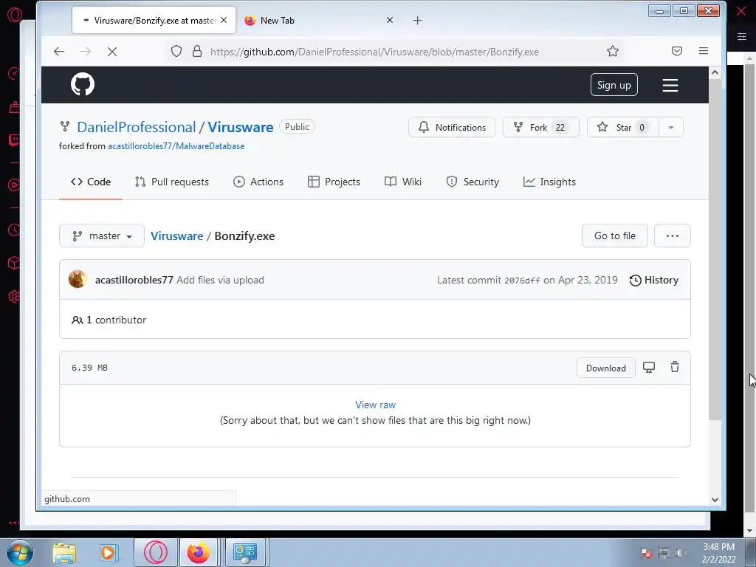Viewport: 756px width, 567px height.
Task: Switch to Projects tab
Action: 334,182
